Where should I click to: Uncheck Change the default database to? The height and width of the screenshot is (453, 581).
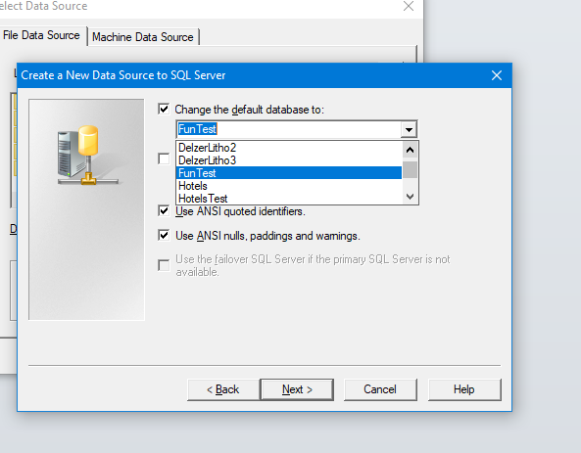click(164, 110)
